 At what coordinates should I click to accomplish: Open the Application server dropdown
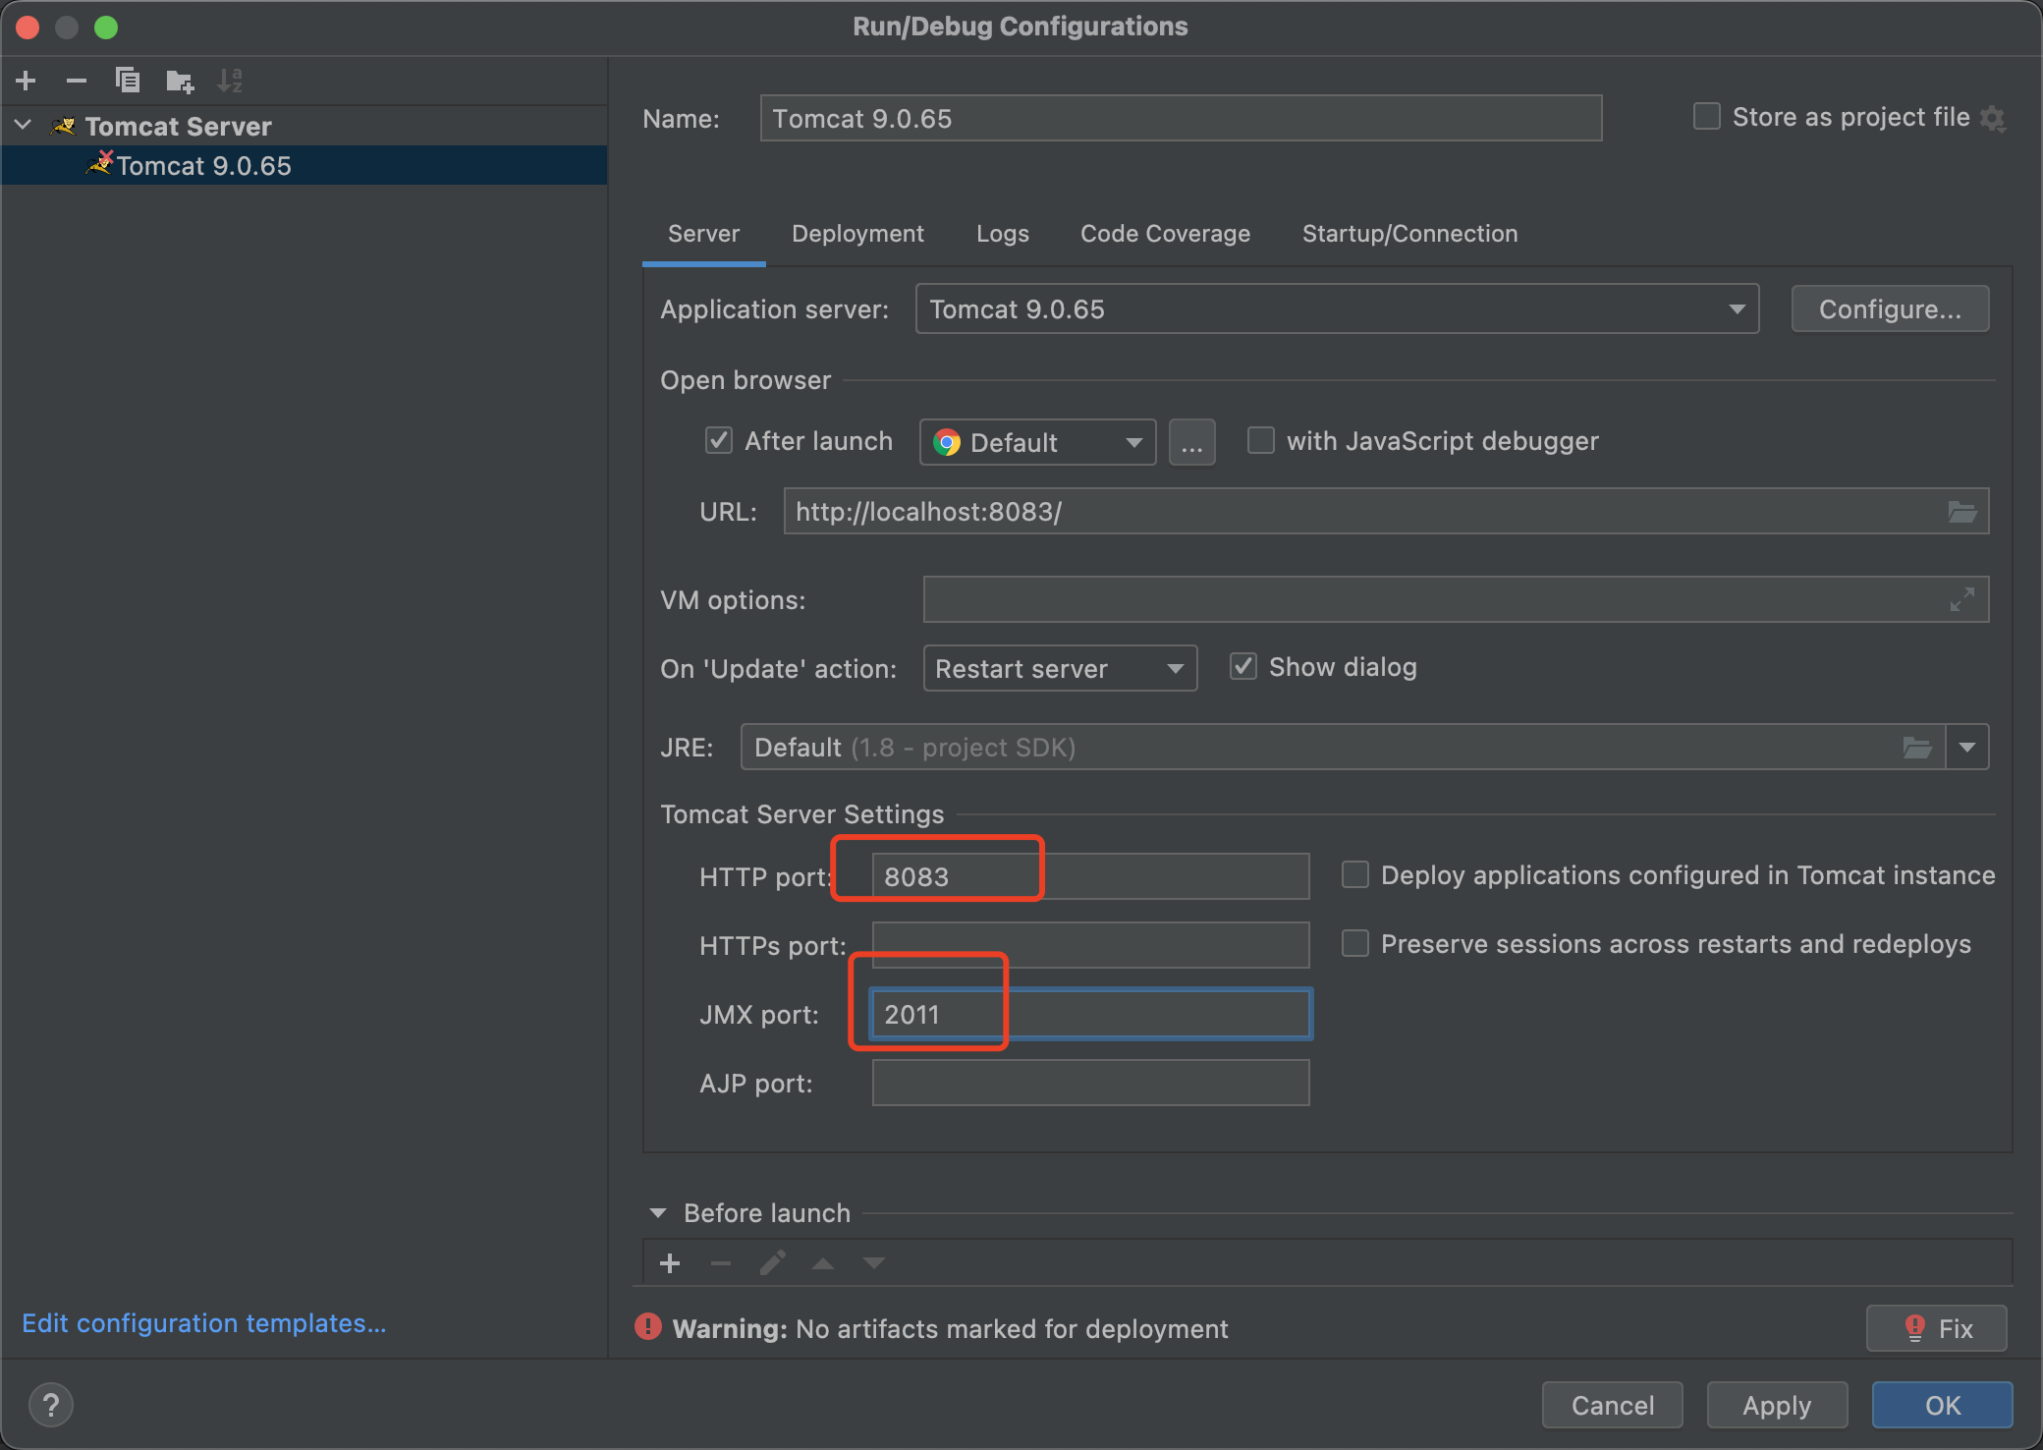[1337, 309]
